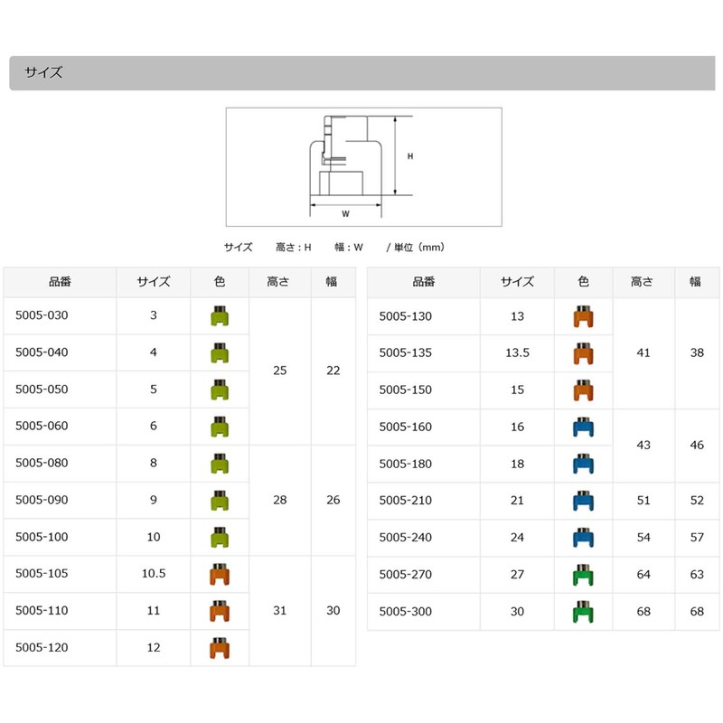Image resolution: width=723 pixels, height=723 pixels.
Task: Click the blue clip icon for 5005-160
Action: pos(583,427)
